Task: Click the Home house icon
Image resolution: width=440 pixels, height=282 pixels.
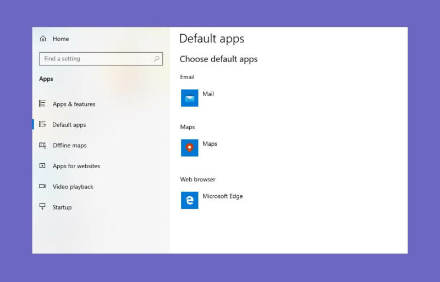Action: (43, 38)
